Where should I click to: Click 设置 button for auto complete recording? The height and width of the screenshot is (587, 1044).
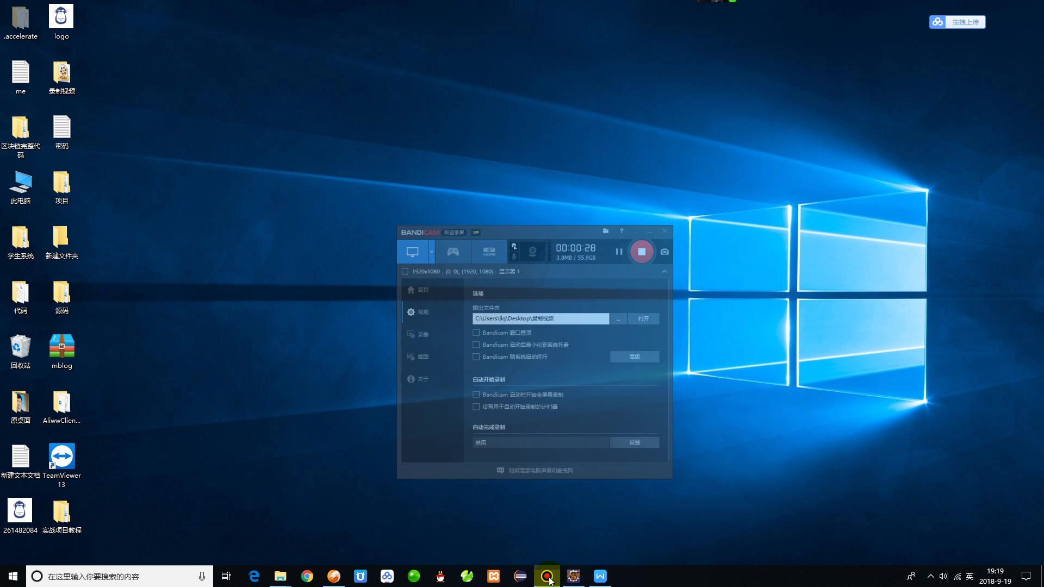point(635,442)
